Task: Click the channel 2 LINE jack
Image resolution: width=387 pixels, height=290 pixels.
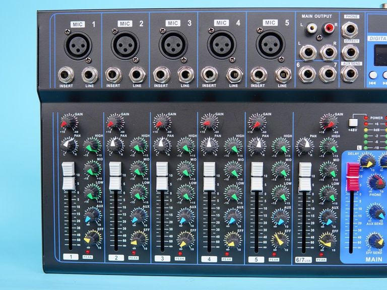Action: (x=137, y=76)
